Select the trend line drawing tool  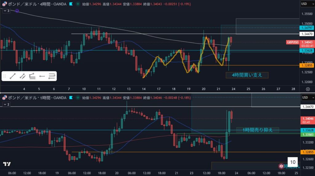[12, 76]
